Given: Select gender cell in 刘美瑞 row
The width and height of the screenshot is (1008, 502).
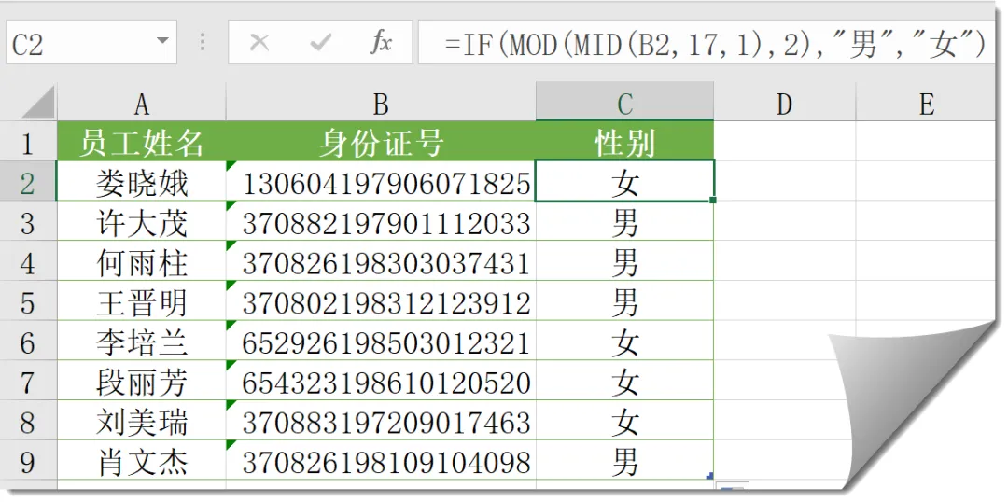Looking at the screenshot, I should pyautogui.click(x=624, y=421).
